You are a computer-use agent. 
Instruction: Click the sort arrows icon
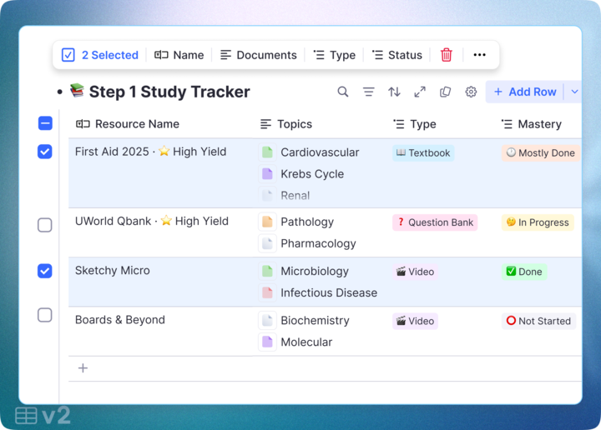394,92
